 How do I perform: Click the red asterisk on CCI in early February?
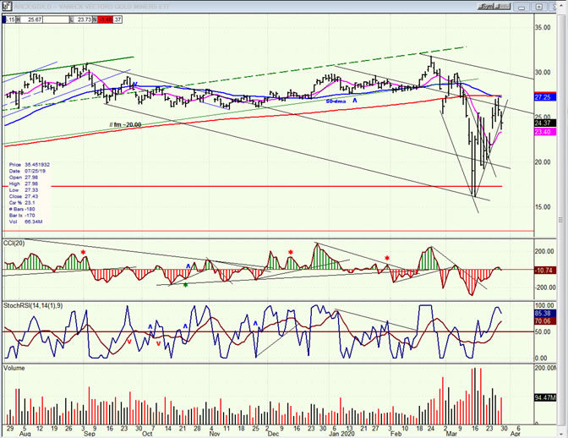click(x=387, y=258)
